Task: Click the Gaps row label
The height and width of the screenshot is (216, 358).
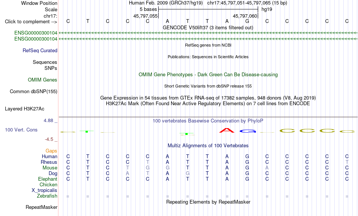Action: tap(51, 151)
